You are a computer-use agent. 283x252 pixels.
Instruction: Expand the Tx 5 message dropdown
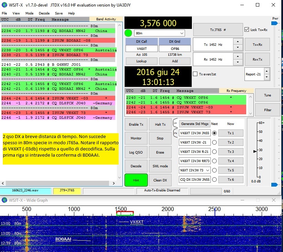(208, 170)
